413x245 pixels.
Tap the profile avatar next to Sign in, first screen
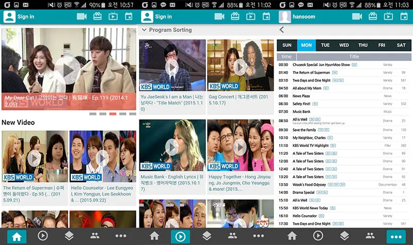(x=9, y=17)
